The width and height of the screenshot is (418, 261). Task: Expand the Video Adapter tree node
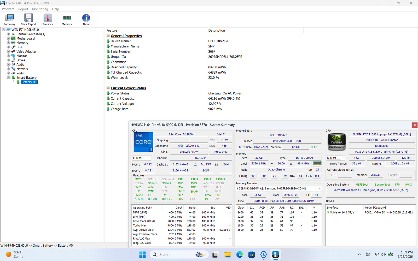click(x=8, y=51)
